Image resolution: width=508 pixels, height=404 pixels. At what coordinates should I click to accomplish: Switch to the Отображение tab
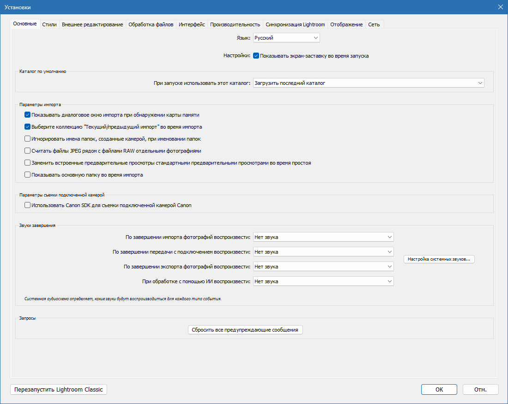click(346, 24)
